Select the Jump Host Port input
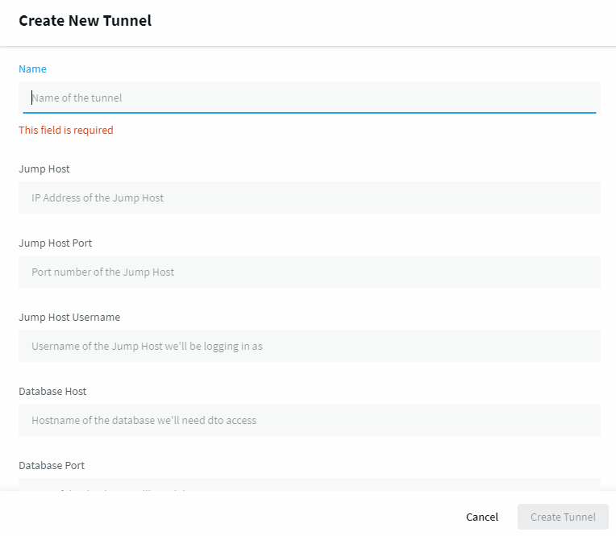616x536 pixels. tap(310, 272)
